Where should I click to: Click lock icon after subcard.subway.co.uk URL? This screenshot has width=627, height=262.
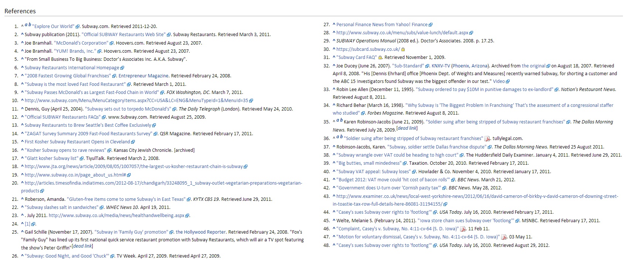(x=403, y=49)
